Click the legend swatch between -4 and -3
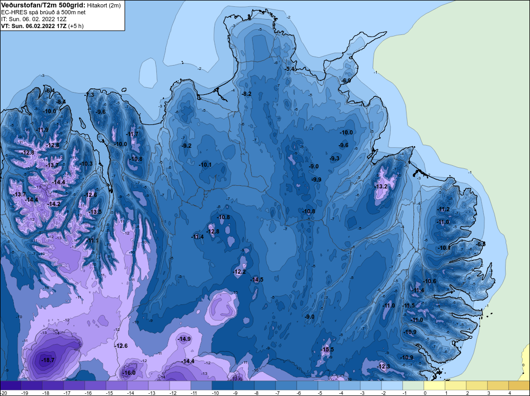Screen dimensions: 530x396 (350, 385)
